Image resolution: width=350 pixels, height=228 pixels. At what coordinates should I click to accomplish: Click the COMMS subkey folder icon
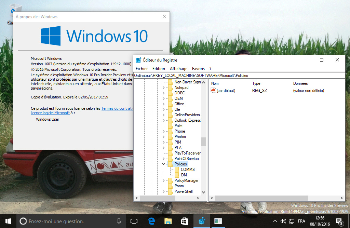coord(177,170)
